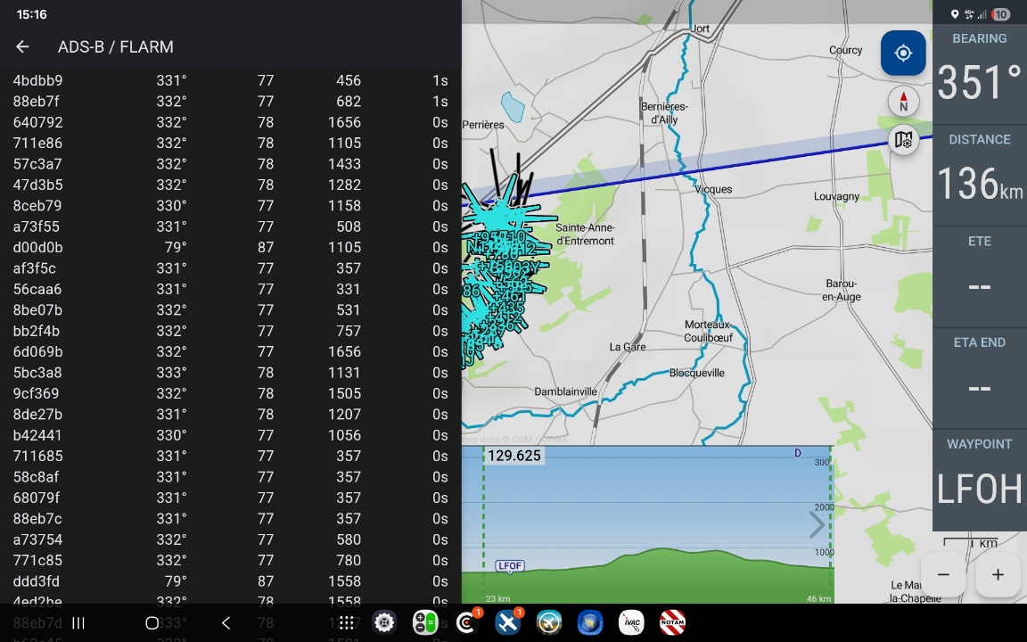The image size is (1027, 642).
Task: Open the NOTAM app in taskbar
Action: [x=672, y=622]
